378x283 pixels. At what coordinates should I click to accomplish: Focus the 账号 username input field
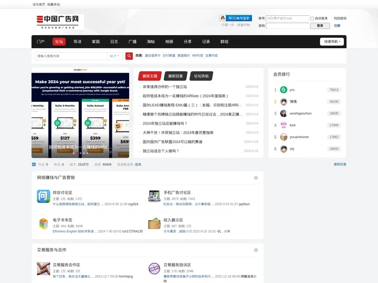tap(287, 18)
